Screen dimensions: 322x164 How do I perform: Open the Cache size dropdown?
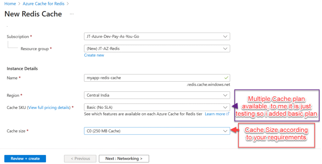pyautogui.click(x=157, y=131)
